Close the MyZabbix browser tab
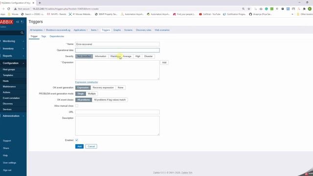 pos(33,3)
